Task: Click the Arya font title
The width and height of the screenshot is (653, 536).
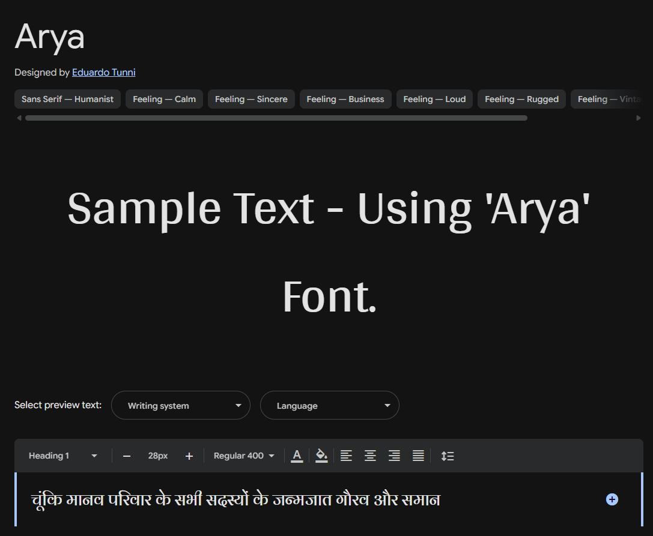Action: point(49,37)
